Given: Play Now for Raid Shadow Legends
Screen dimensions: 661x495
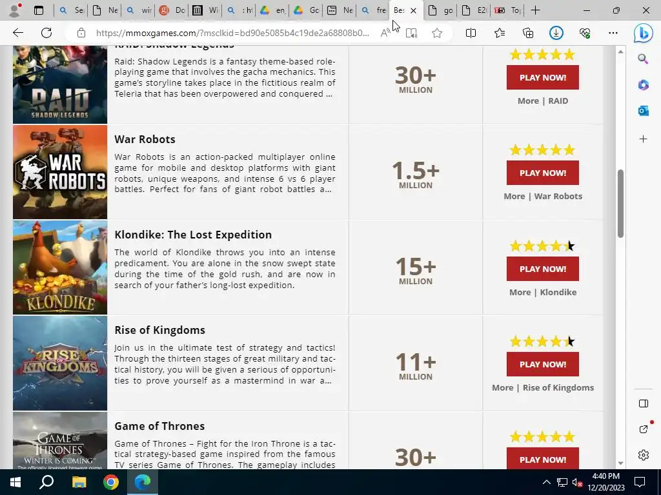Looking at the screenshot, I should pyautogui.click(x=542, y=77).
